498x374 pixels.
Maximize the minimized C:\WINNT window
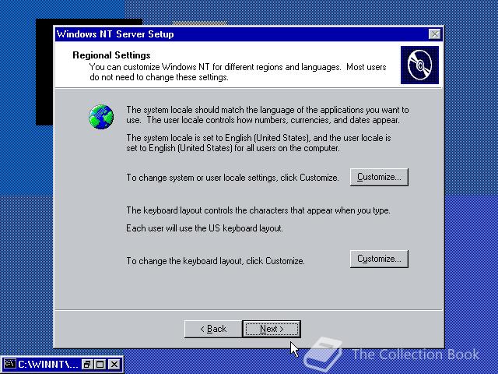100,364
